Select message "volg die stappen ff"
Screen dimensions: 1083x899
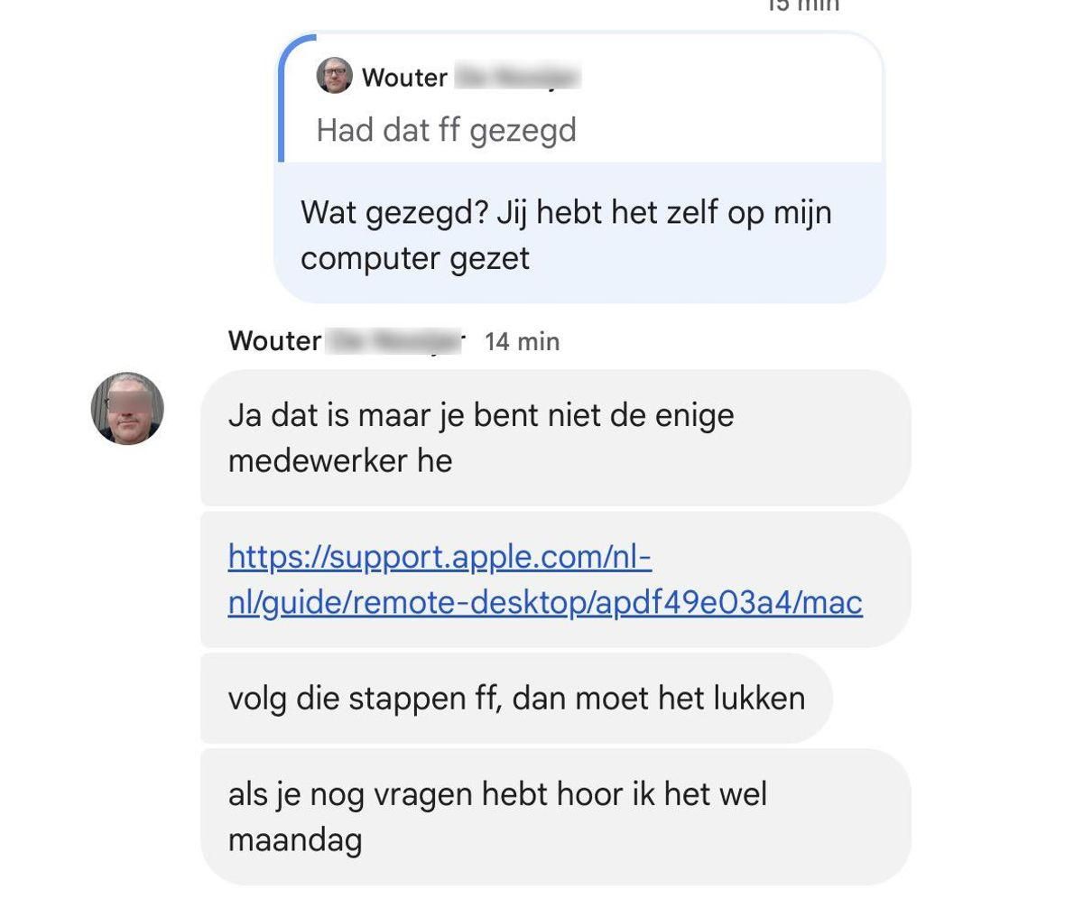click(x=515, y=699)
